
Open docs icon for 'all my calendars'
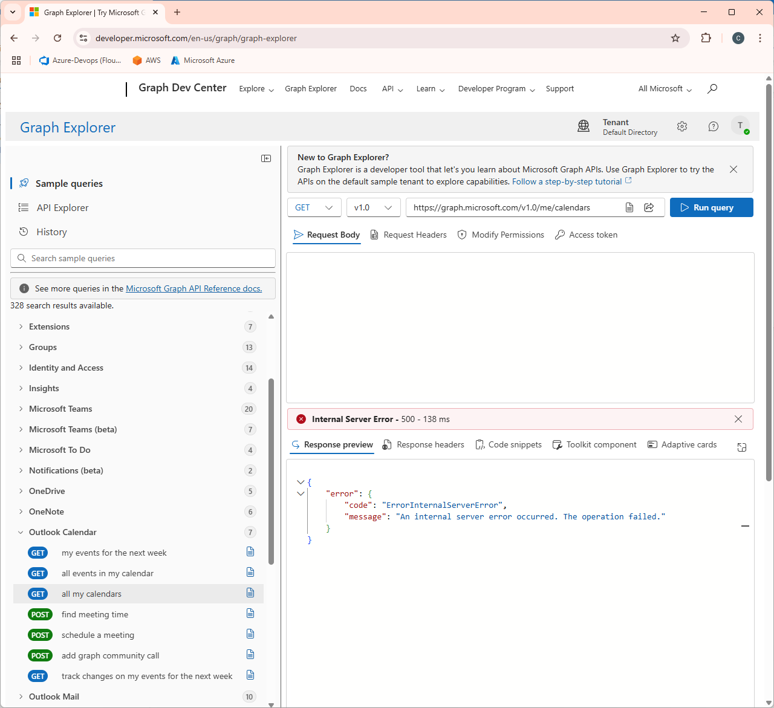[x=250, y=593]
